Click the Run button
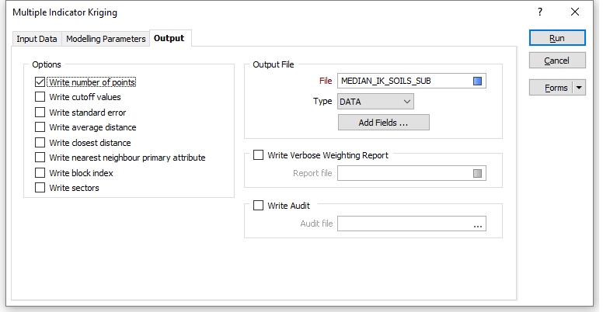Viewport: 603px width, 312px height. (x=557, y=38)
